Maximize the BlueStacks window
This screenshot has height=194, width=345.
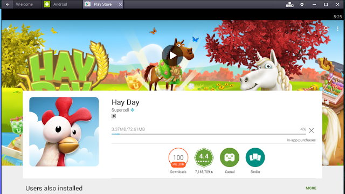pos(326,4)
